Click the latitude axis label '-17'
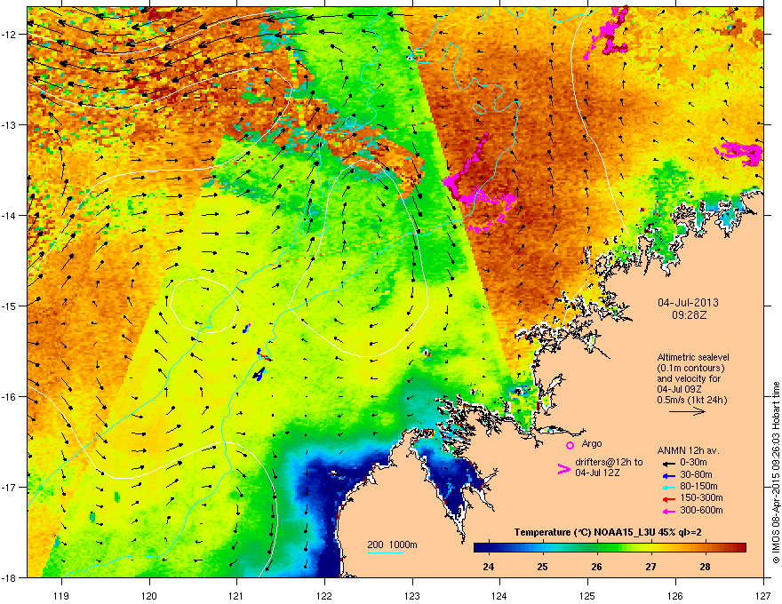The height and width of the screenshot is (604, 782). (x=9, y=487)
